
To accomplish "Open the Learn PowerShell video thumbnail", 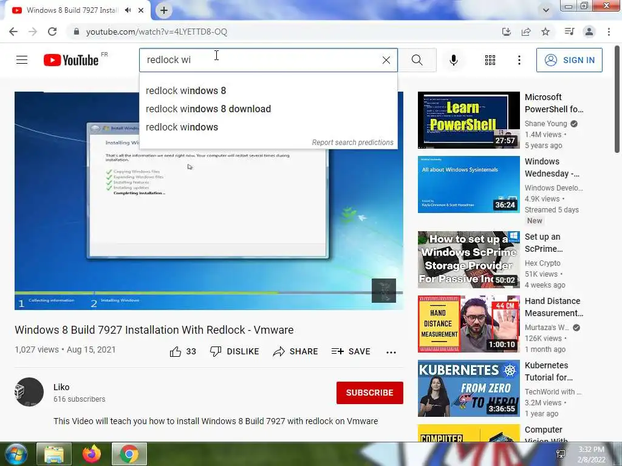I will [468, 120].
